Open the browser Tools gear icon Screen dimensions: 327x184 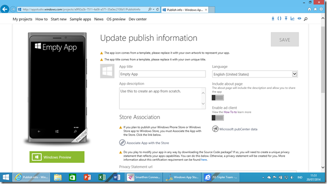point(321,9)
